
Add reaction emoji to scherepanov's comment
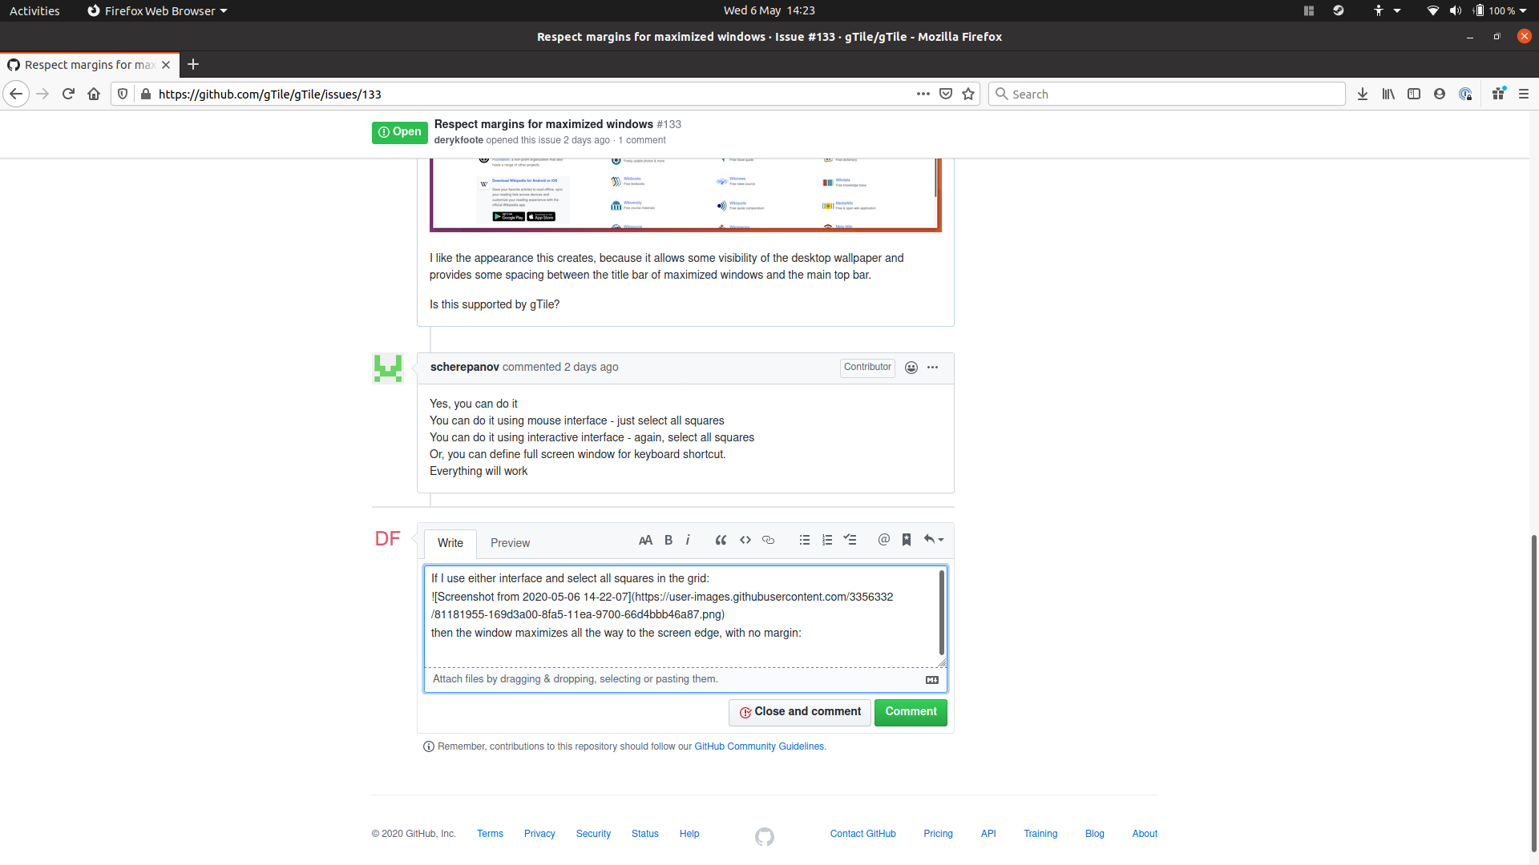911,368
